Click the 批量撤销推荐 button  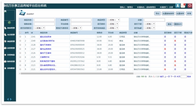[x=168, y=14]
